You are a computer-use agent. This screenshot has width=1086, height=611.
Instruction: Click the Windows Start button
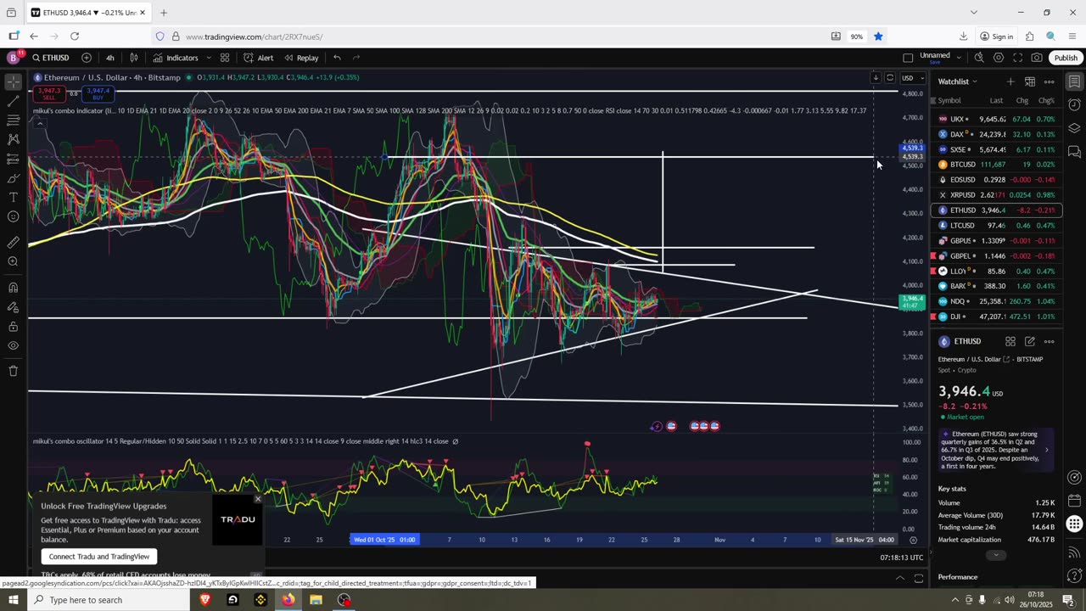click(13, 600)
